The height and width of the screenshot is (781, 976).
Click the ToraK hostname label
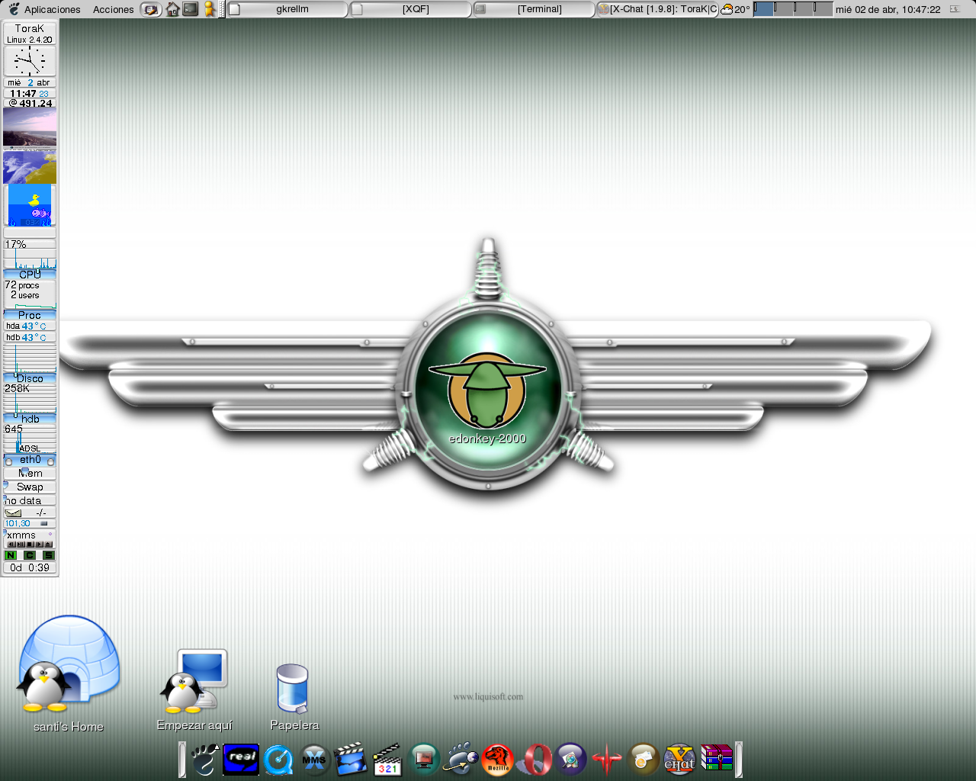(x=30, y=28)
